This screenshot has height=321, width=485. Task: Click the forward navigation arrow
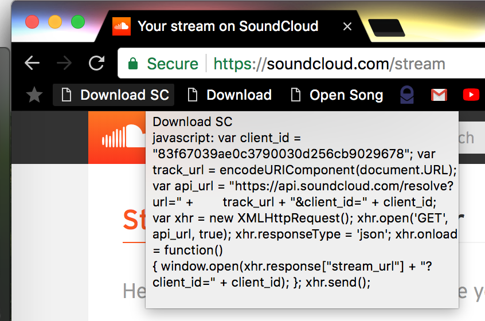[64, 63]
